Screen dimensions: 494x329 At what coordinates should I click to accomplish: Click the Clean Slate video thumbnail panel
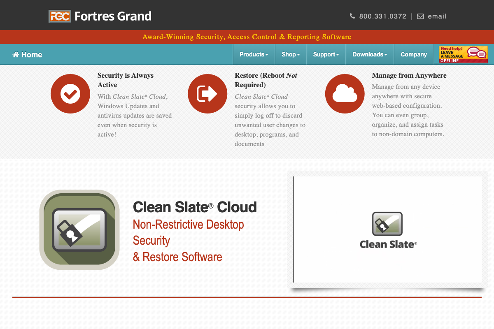[387, 229]
